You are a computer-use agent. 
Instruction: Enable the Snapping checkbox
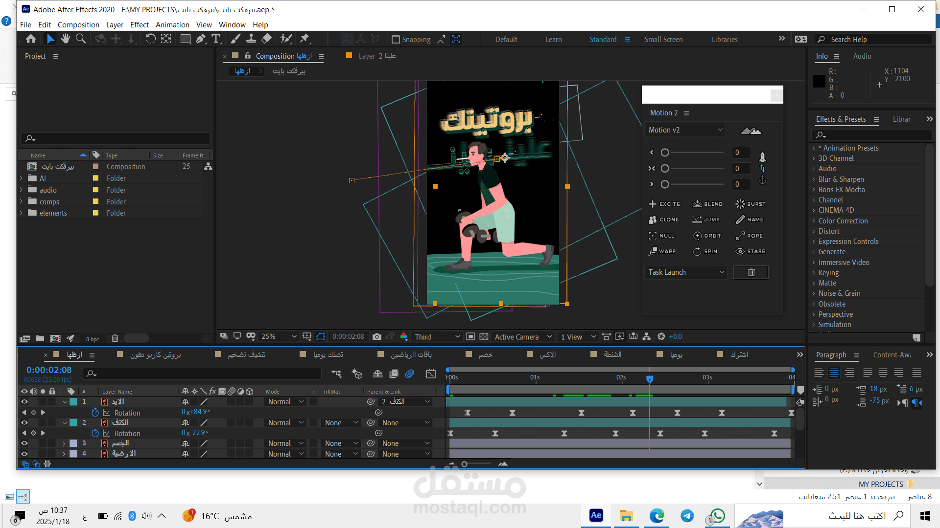click(x=396, y=40)
